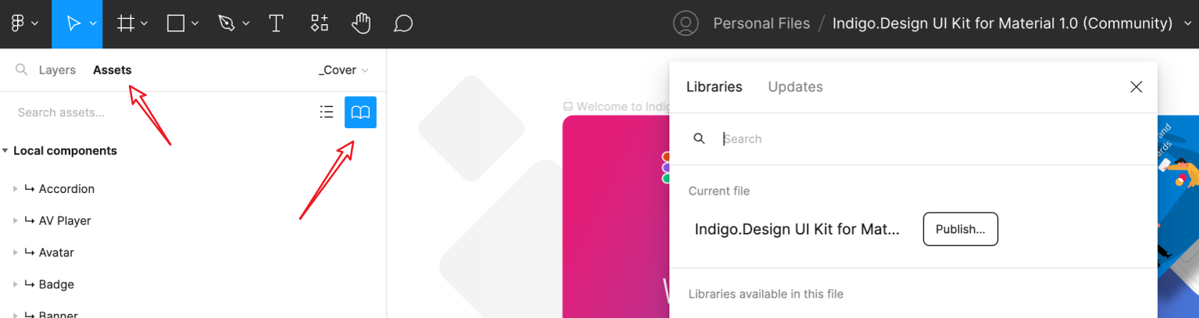The width and height of the screenshot is (1199, 318).
Task: Click the Publish button
Action: point(960,229)
